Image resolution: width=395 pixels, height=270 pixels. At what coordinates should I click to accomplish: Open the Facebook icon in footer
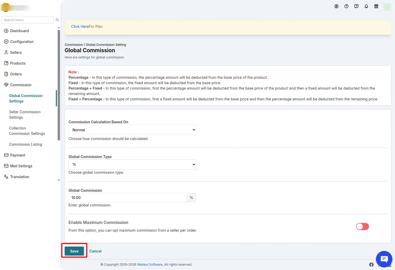coord(371,265)
